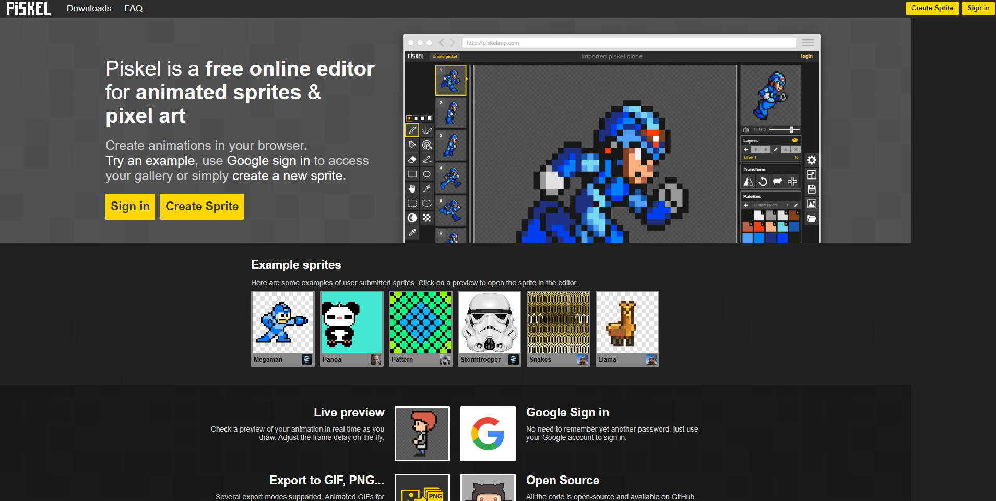This screenshot has width=996, height=501.
Task: Select frame 2 thumbnail in editor preview
Action: click(451, 112)
